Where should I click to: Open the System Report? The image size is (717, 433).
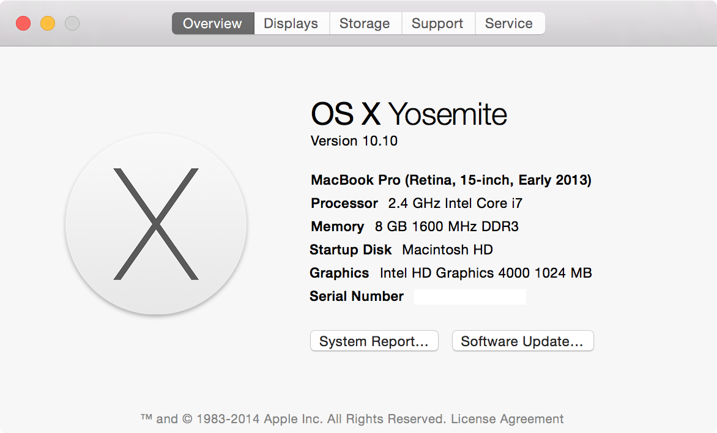pos(374,341)
